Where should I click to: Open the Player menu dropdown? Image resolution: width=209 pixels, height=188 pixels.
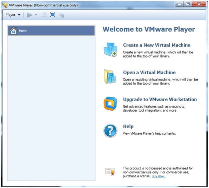tap(13, 15)
